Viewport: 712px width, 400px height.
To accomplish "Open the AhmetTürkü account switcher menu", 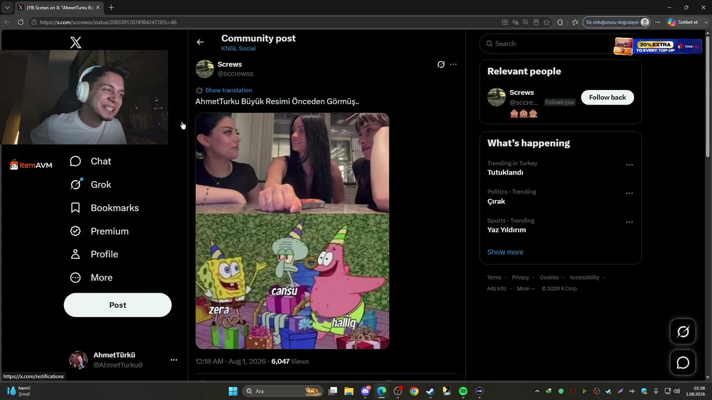I will click(x=174, y=360).
